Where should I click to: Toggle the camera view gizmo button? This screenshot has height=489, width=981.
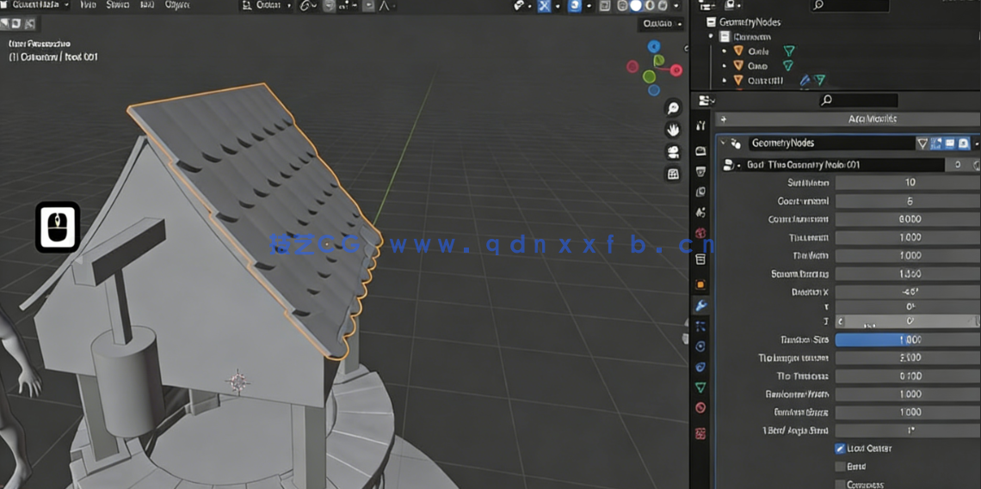(673, 152)
